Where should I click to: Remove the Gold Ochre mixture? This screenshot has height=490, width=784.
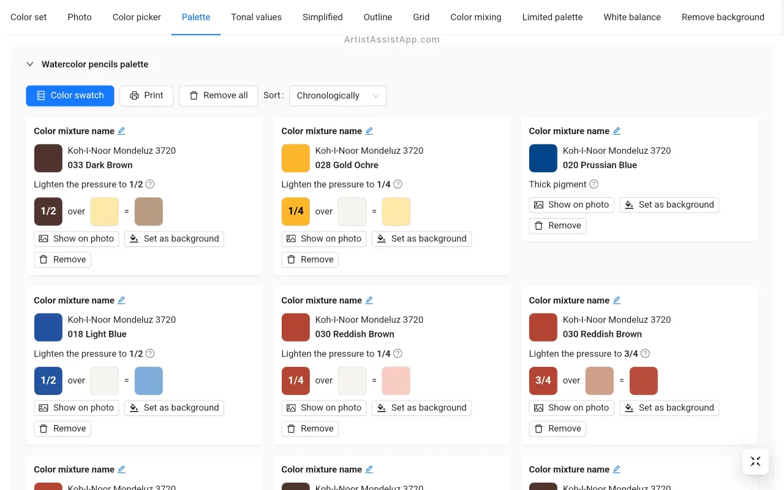(x=310, y=260)
